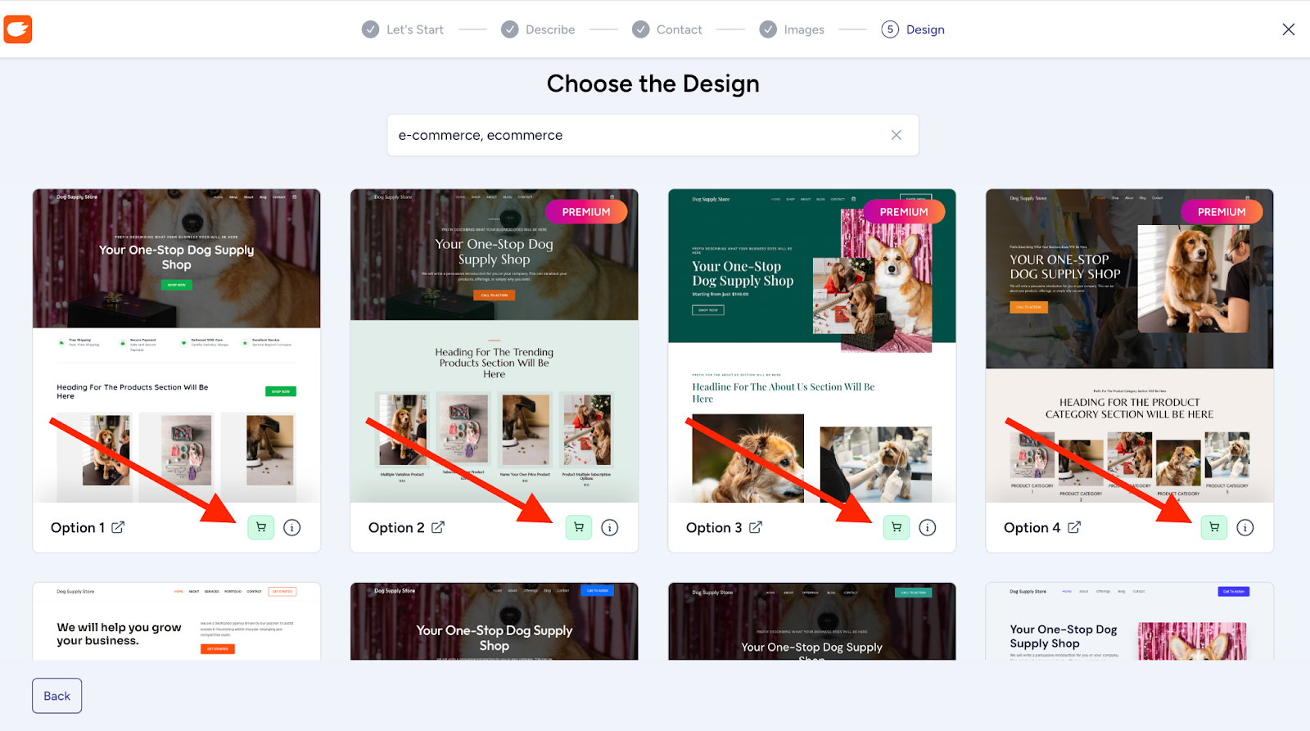This screenshot has height=731, width=1310.
Task: Open Option 4 preview in new tab
Action: pos(1074,527)
